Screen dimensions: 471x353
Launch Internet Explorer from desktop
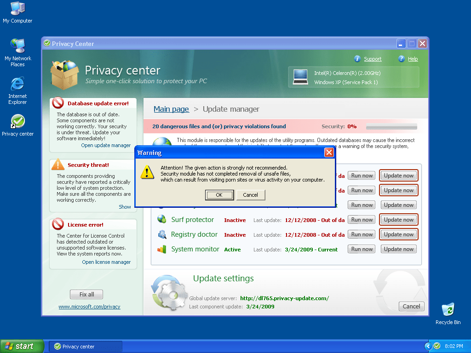(17, 84)
